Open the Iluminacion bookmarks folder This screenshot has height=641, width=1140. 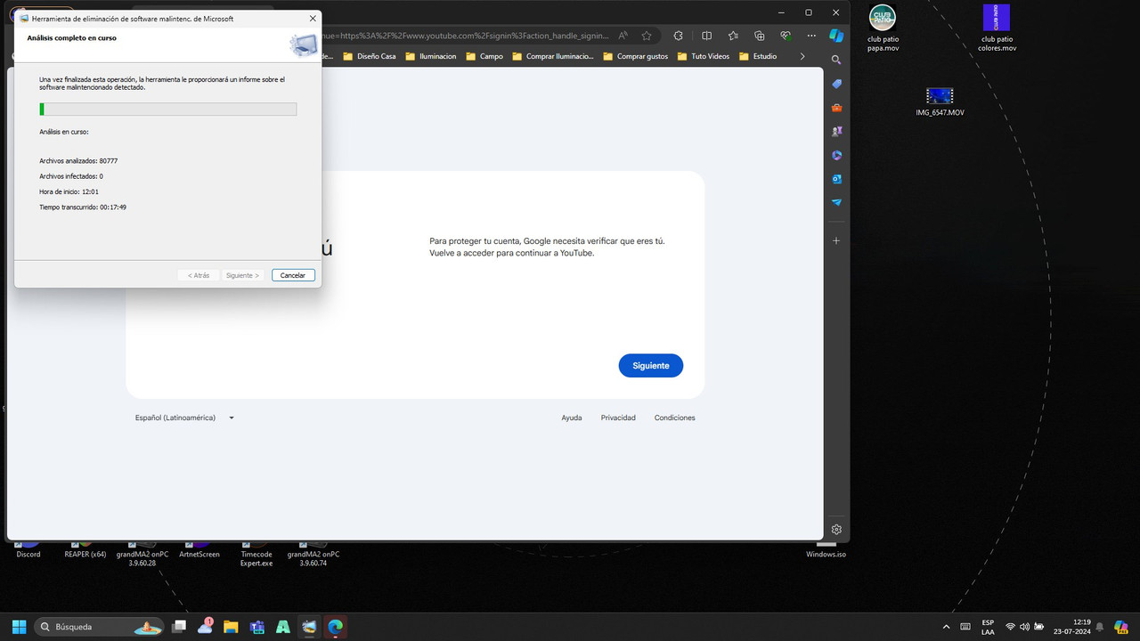[x=431, y=56]
